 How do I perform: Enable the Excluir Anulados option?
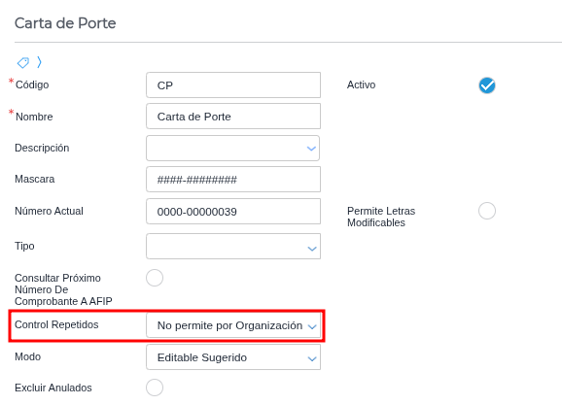[x=155, y=388]
